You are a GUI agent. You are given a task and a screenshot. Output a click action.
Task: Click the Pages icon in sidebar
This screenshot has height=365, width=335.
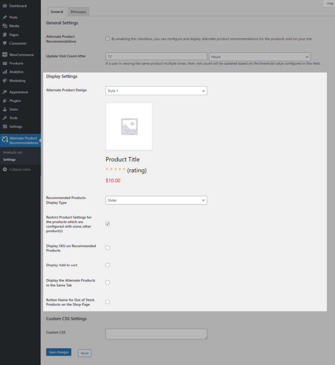click(x=5, y=35)
